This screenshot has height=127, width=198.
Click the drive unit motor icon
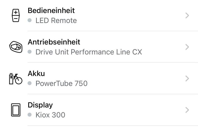pos(16,47)
